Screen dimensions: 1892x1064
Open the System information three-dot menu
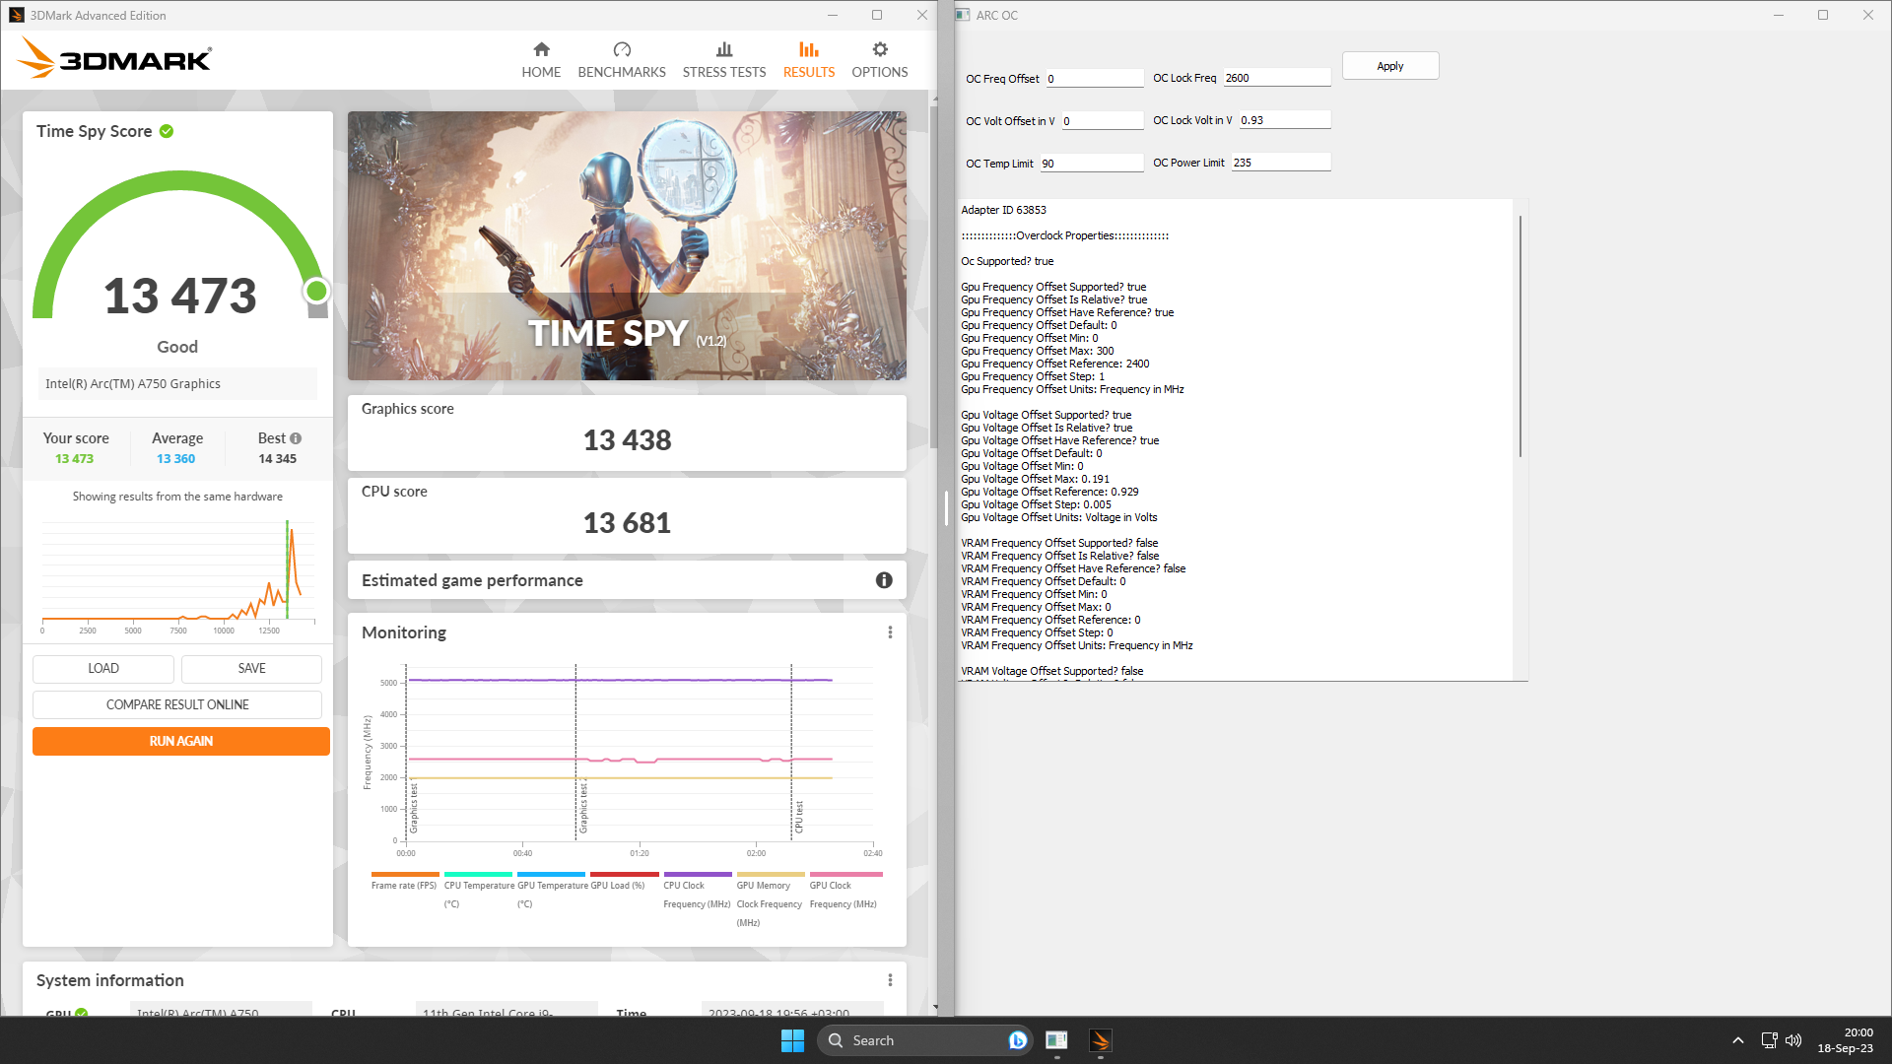pyautogui.click(x=890, y=980)
